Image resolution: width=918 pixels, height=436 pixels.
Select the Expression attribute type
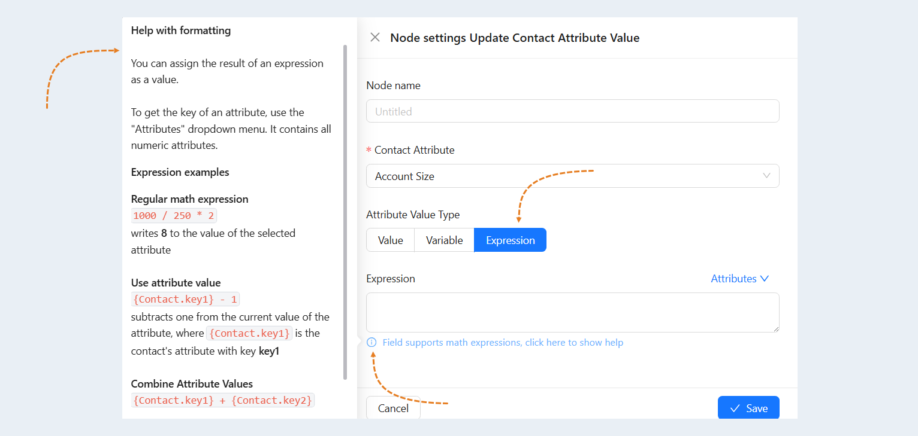tap(510, 240)
